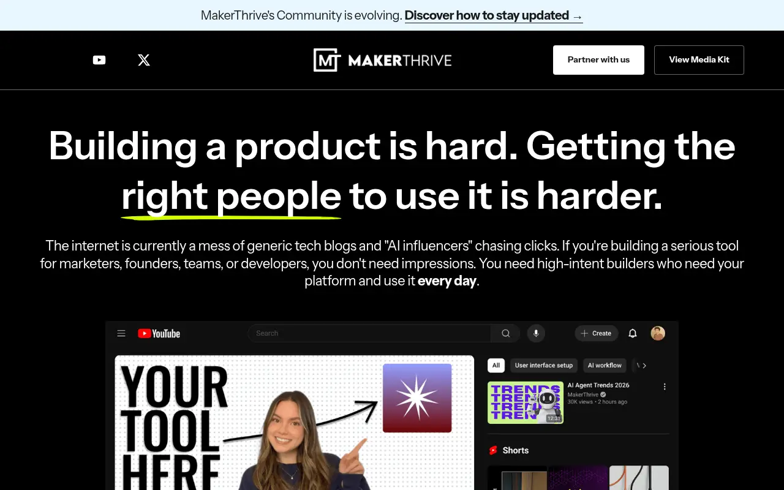Click the microphone voice search icon
This screenshot has height=490, width=784.
tap(536, 333)
